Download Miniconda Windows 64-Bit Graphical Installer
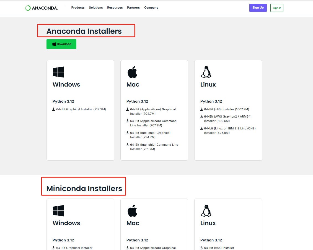313x250 pixels. pos(74,248)
